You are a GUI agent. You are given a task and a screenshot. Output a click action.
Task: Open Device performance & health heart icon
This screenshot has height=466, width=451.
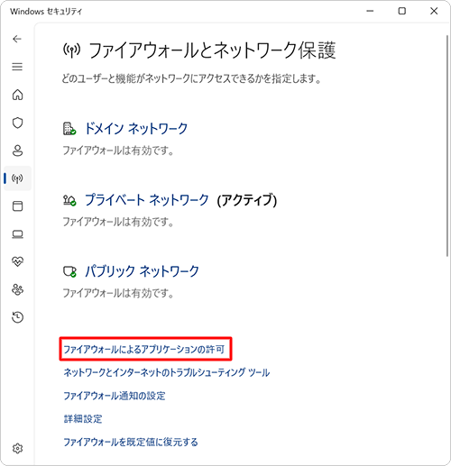tap(17, 261)
